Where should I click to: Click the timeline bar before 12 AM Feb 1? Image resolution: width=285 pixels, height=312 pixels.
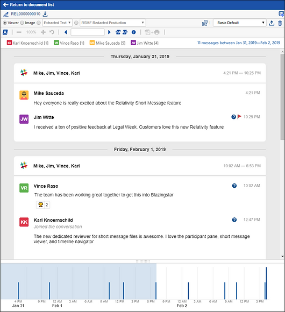(49, 290)
